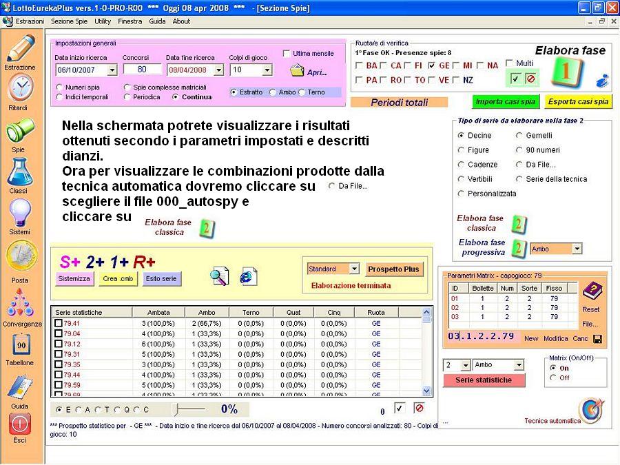This screenshot has height=465, width=620.
Task: Open the Sistemi light bulb icon
Action: (20, 213)
